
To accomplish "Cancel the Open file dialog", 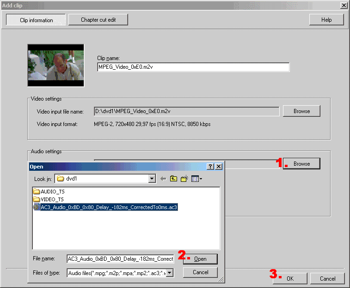I will click(200, 272).
